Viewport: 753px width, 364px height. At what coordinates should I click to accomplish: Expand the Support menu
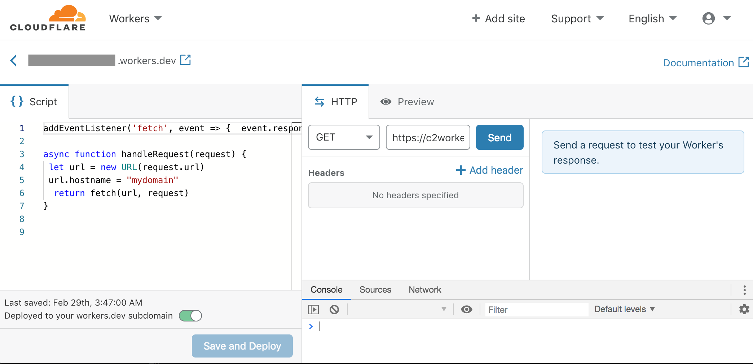click(x=577, y=18)
